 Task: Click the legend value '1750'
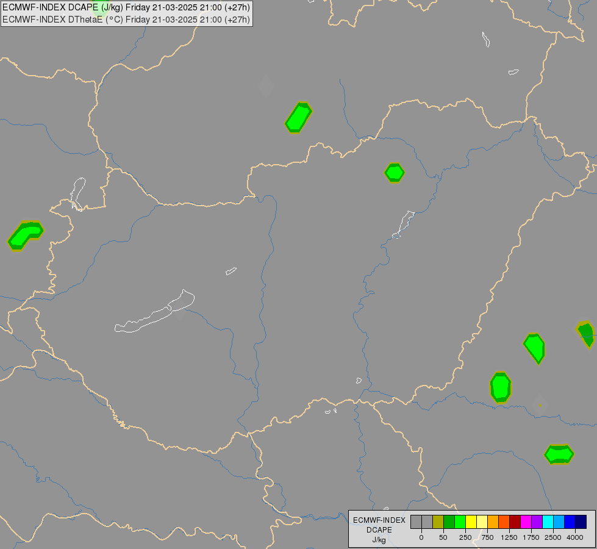click(x=531, y=537)
